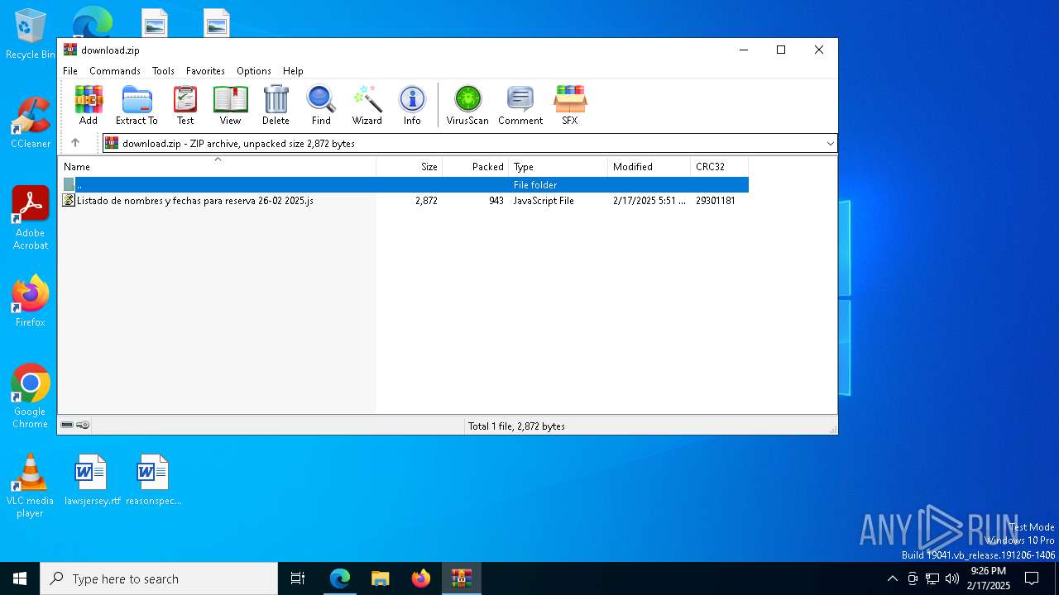
Task: Sort by the Name column header
Action: (x=217, y=167)
